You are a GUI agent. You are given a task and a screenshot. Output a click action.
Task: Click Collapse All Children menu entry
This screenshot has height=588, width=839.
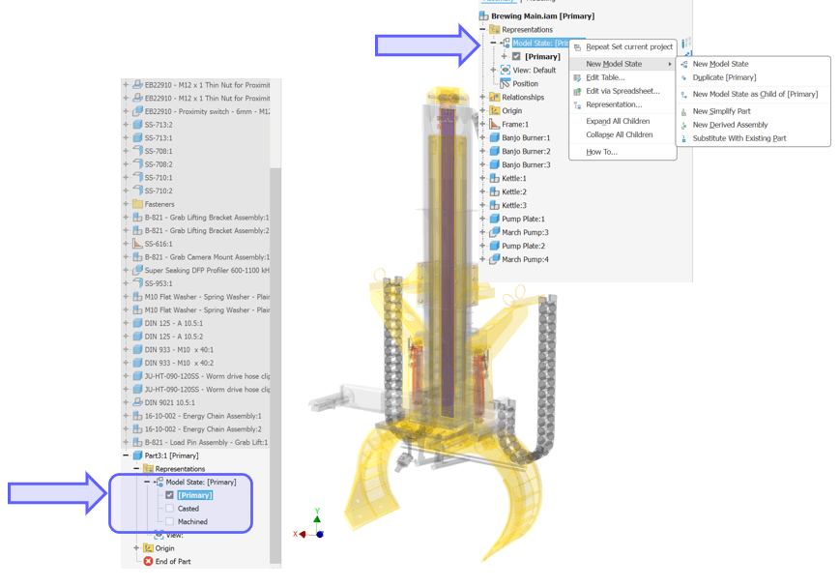click(x=619, y=135)
